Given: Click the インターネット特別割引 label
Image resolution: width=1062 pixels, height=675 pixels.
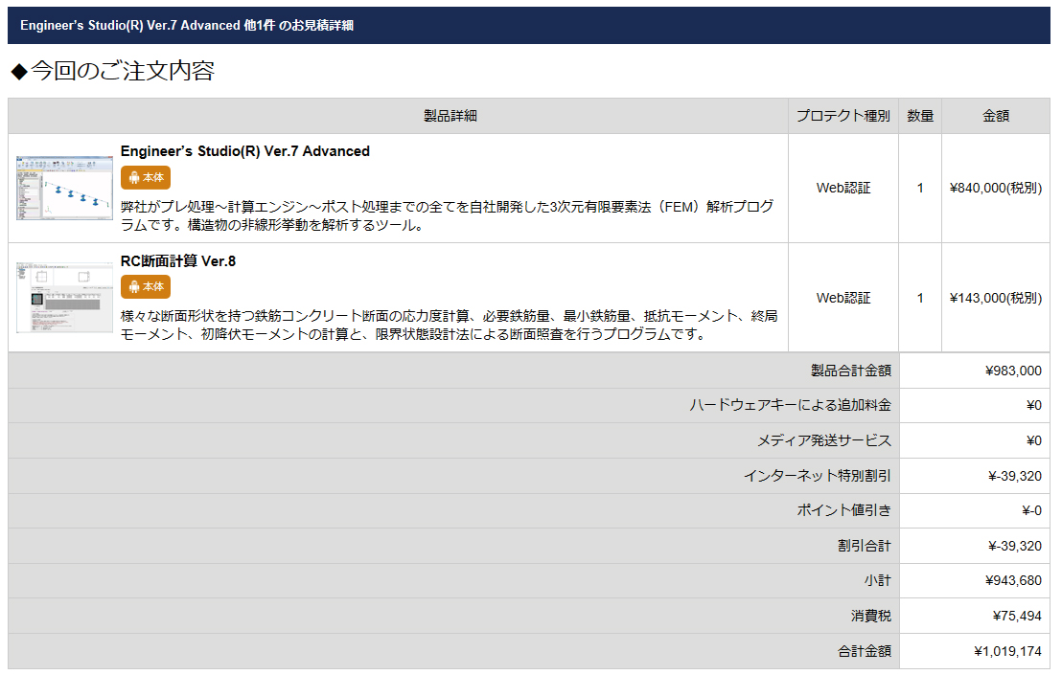Looking at the screenshot, I should point(818,476).
